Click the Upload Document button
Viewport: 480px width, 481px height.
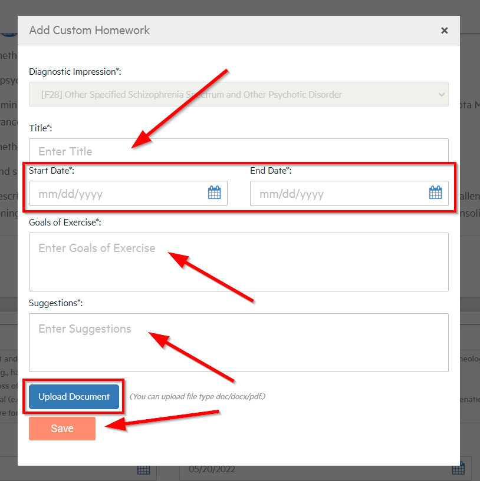coord(74,397)
